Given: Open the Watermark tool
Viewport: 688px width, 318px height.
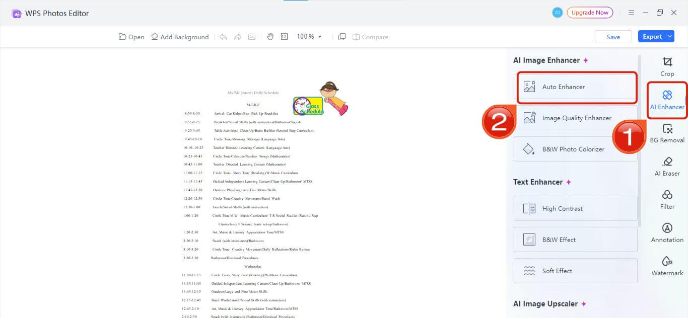Looking at the screenshot, I should pyautogui.click(x=667, y=266).
